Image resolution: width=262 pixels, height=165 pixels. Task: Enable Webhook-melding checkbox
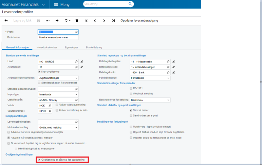131,94
